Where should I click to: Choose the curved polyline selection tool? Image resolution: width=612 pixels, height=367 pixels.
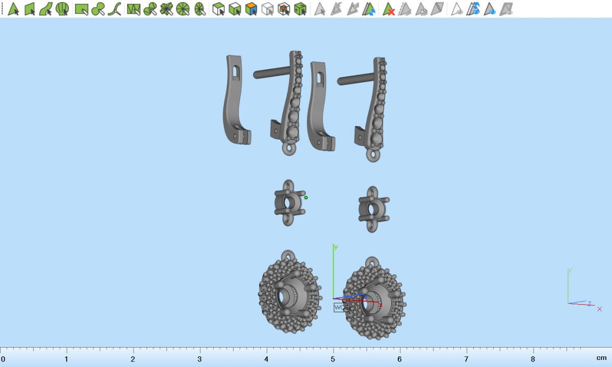tap(115, 9)
